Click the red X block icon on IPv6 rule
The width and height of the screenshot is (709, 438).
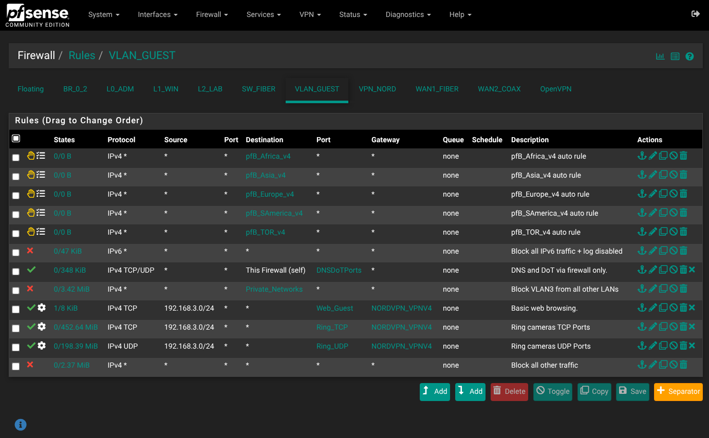[x=30, y=251]
